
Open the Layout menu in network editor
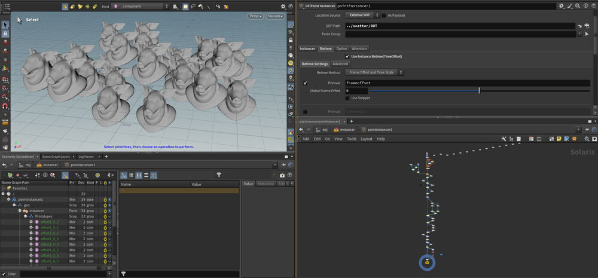(366, 139)
